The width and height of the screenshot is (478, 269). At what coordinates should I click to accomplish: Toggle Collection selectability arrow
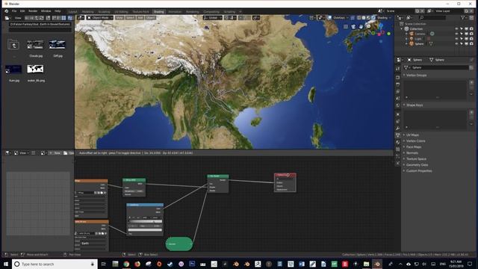[x=462, y=28]
